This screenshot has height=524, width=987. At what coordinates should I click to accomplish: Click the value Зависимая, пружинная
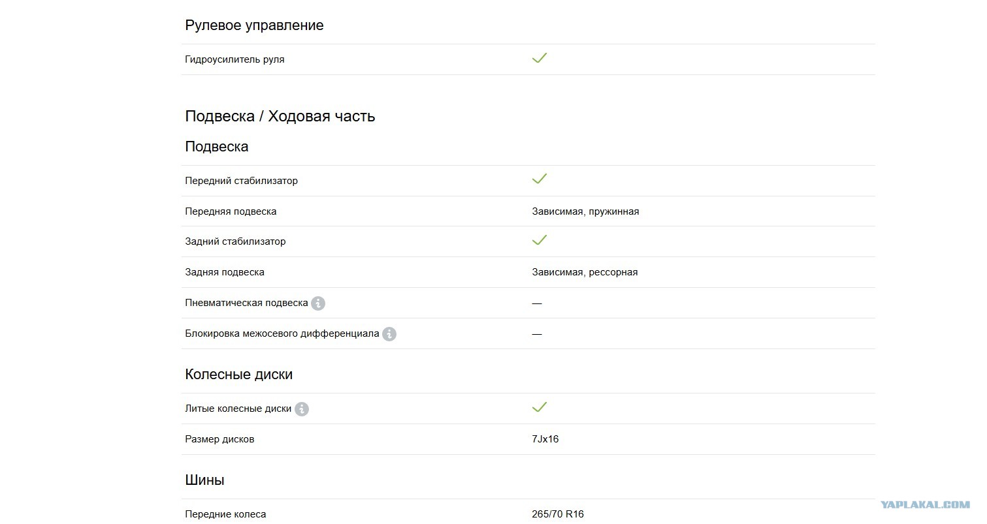pyautogui.click(x=585, y=211)
